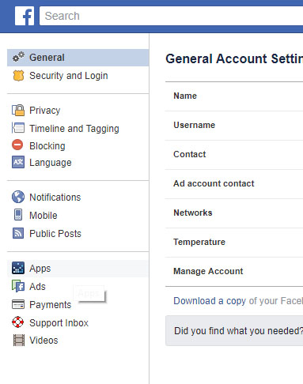Edit the Name setting row

click(x=234, y=96)
